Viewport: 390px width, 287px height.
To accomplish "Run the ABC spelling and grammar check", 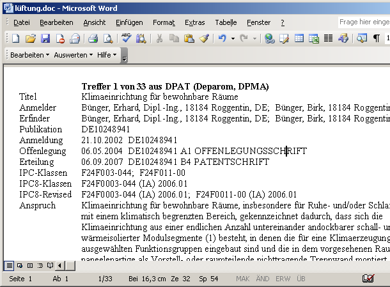I will coord(127,38).
